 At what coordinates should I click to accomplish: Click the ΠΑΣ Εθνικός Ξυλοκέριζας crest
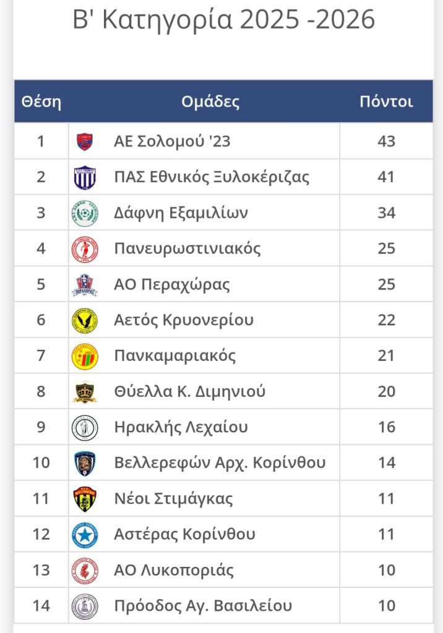[x=85, y=177]
